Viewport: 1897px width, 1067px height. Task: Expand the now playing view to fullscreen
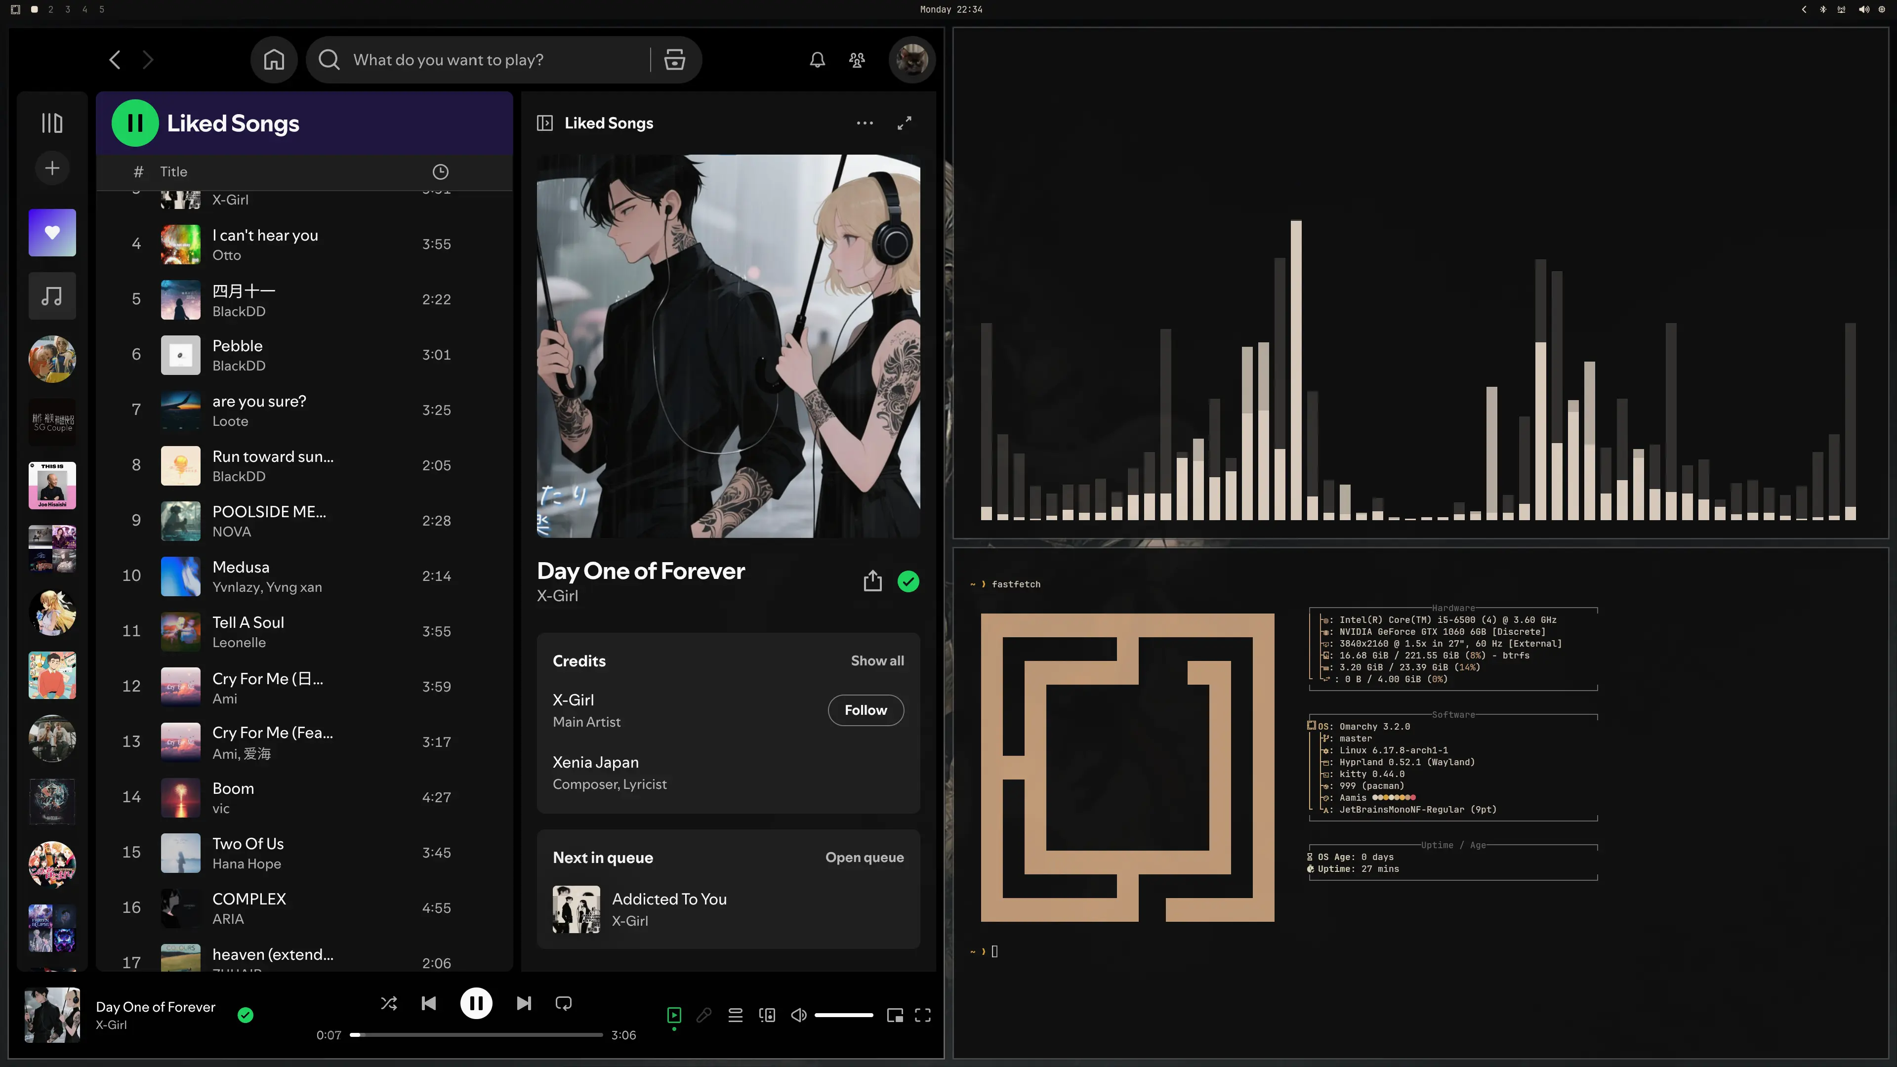click(905, 123)
